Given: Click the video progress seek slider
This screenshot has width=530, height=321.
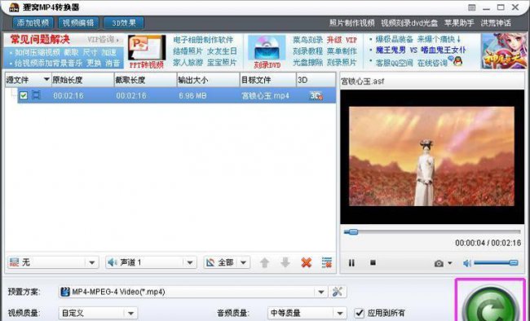Looking at the screenshot, I should [432, 232].
